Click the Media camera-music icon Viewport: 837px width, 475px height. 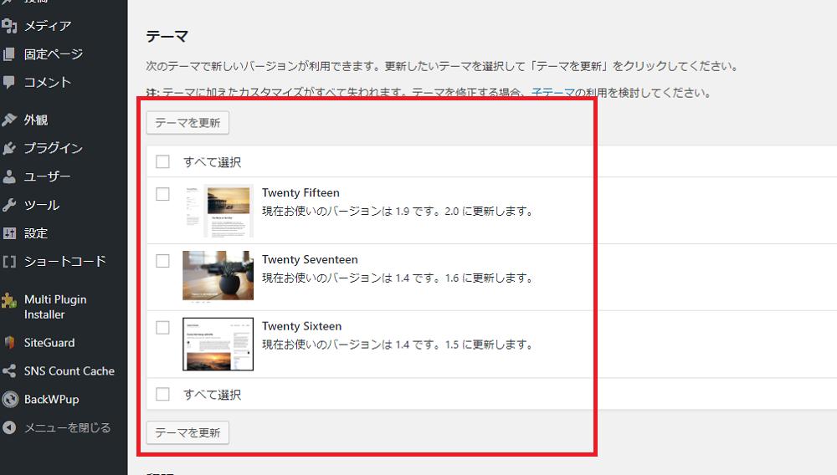9,26
